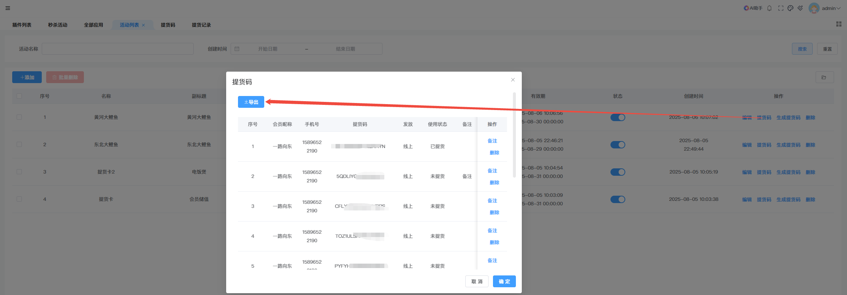Toggle status switch for 黄河大鲤鱼

pyautogui.click(x=618, y=117)
